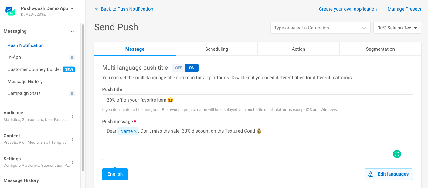The width and height of the screenshot is (428, 188).
Task: Click the pen icon on Edit languages button
Action: [x=370, y=174]
